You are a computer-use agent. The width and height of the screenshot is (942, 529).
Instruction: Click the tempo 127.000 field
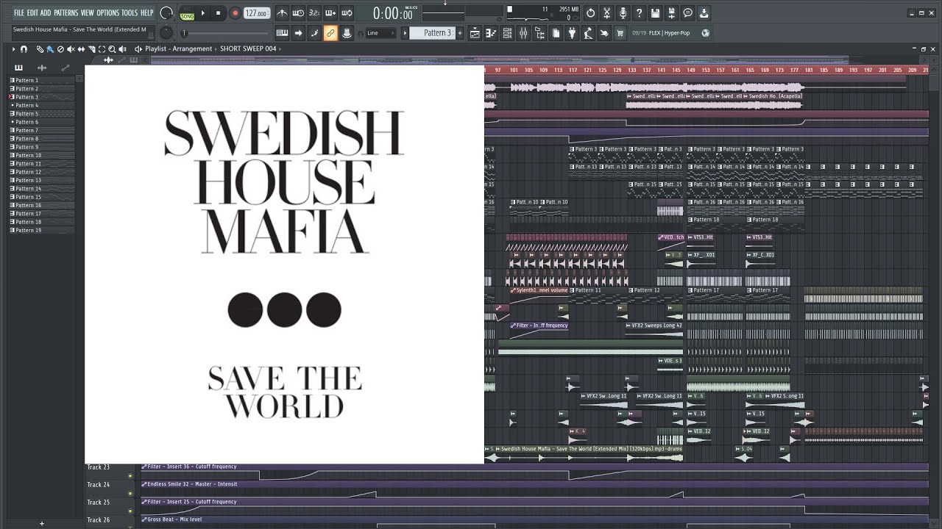pyautogui.click(x=256, y=13)
